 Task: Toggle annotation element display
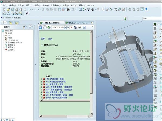(21, 14)
